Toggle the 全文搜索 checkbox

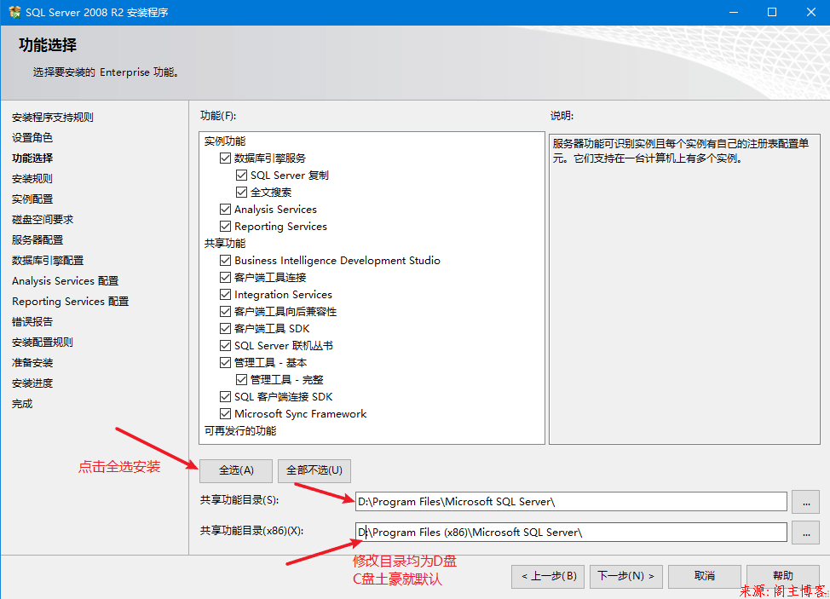(x=241, y=192)
